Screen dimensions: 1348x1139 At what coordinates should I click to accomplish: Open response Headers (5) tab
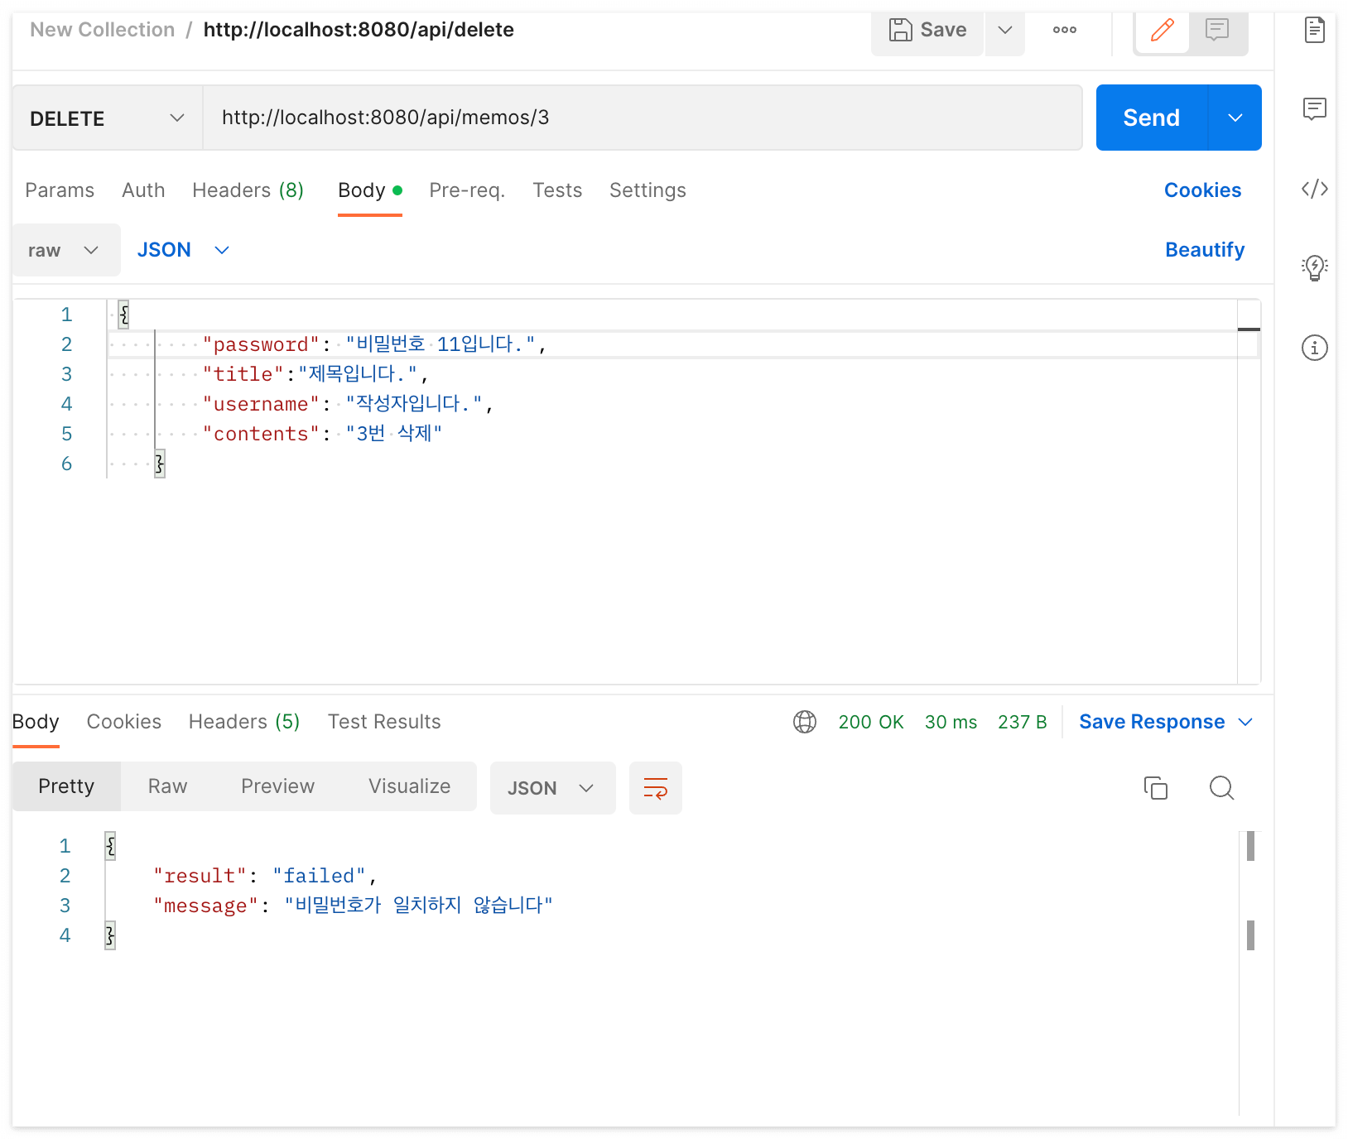tap(244, 722)
